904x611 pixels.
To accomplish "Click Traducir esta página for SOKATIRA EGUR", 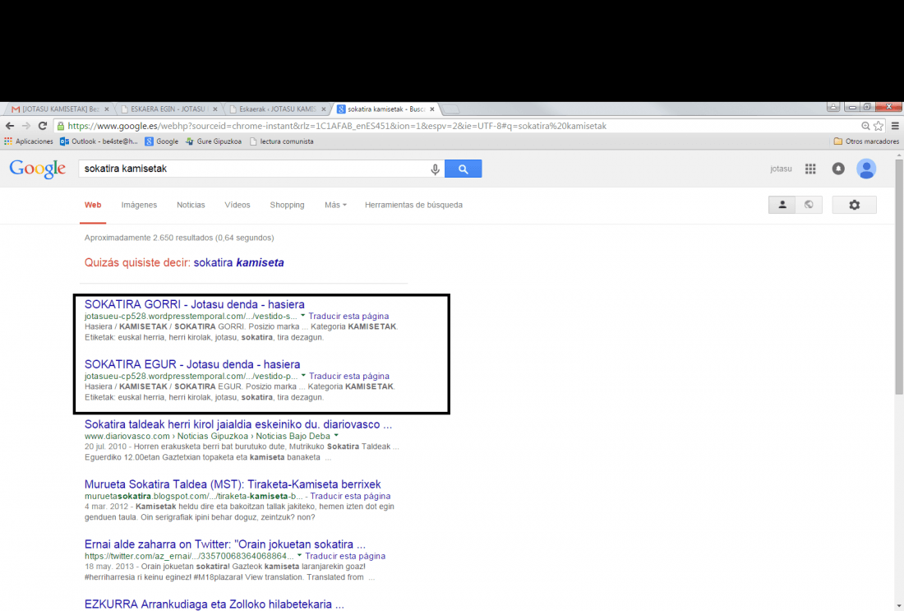I will tap(348, 376).
